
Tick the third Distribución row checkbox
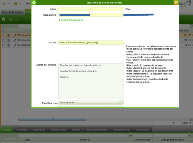pos(3,45)
